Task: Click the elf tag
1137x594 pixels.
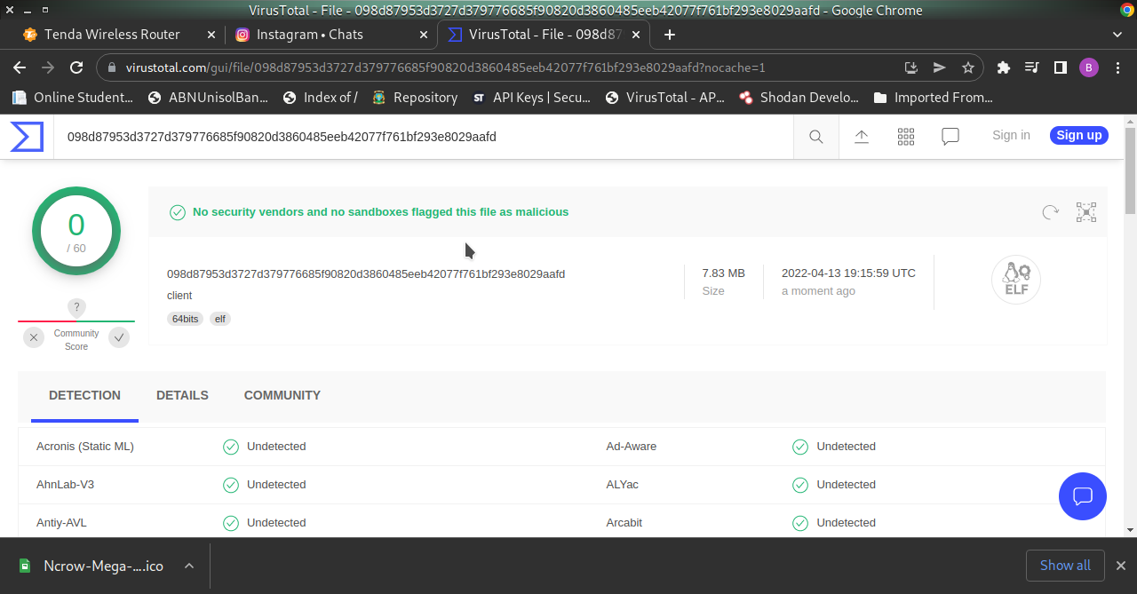Action: pyautogui.click(x=220, y=319)
